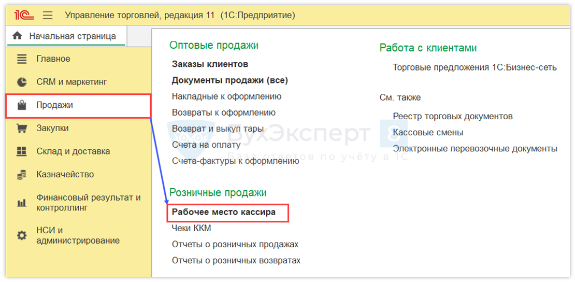Open Возвраты к оформлению

pos(224,112)
